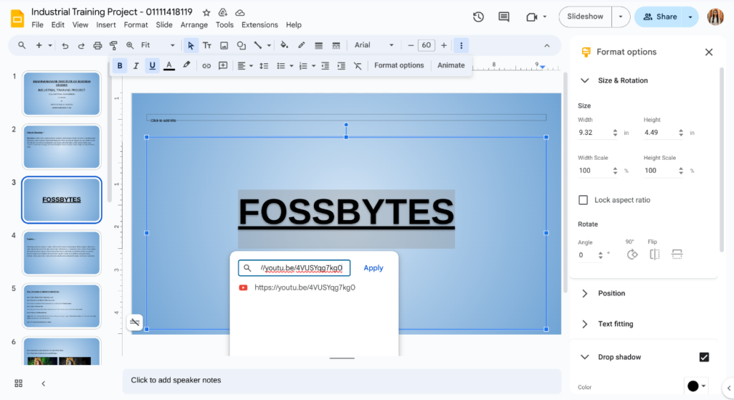Screen dimensions: 734x400
Task: Open drop shadow black color swatch
Action: [x=695, y=386]
